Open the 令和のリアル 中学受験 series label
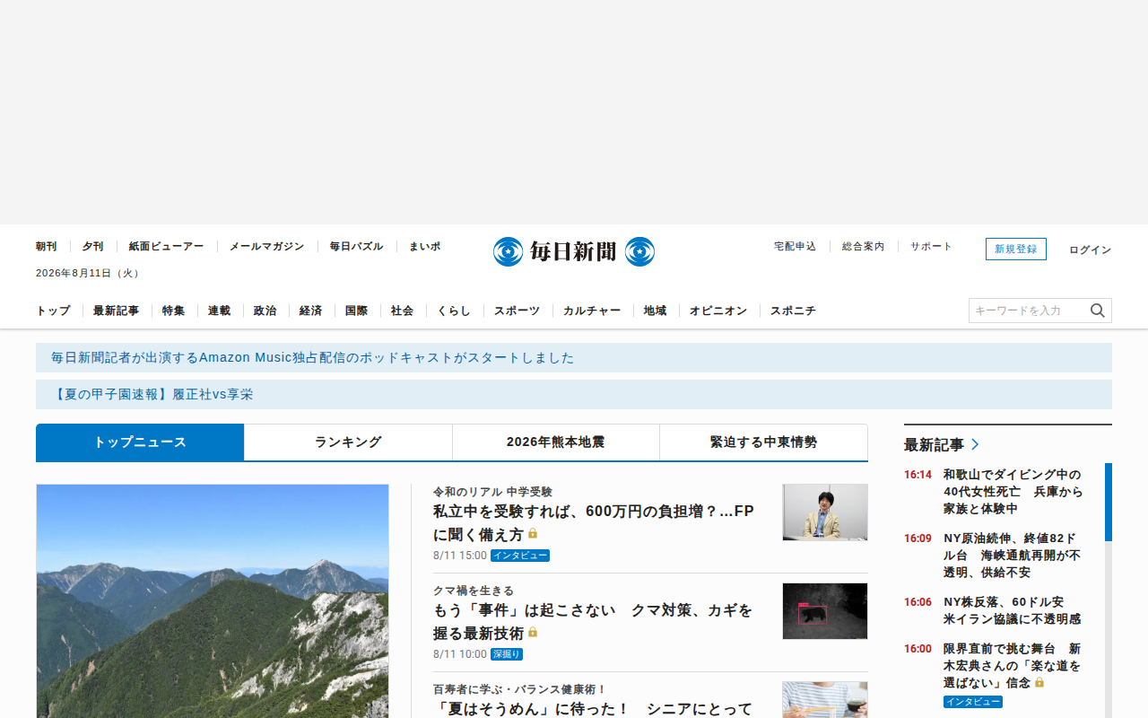The image size is (1148, 718). point(492,492)
